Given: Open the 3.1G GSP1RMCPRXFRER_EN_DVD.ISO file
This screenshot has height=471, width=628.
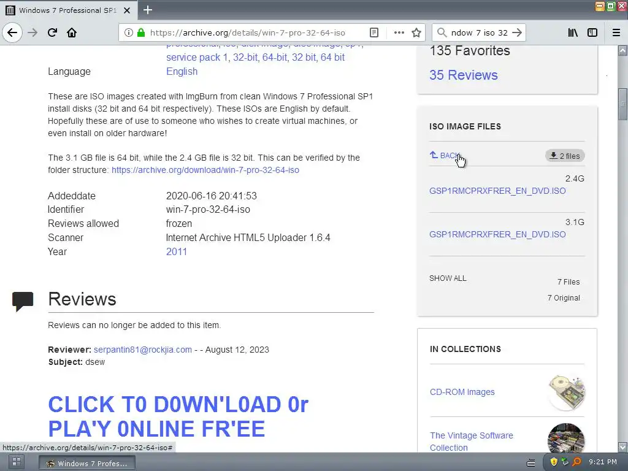Looking at the screenshot, I should pos(497,234).
